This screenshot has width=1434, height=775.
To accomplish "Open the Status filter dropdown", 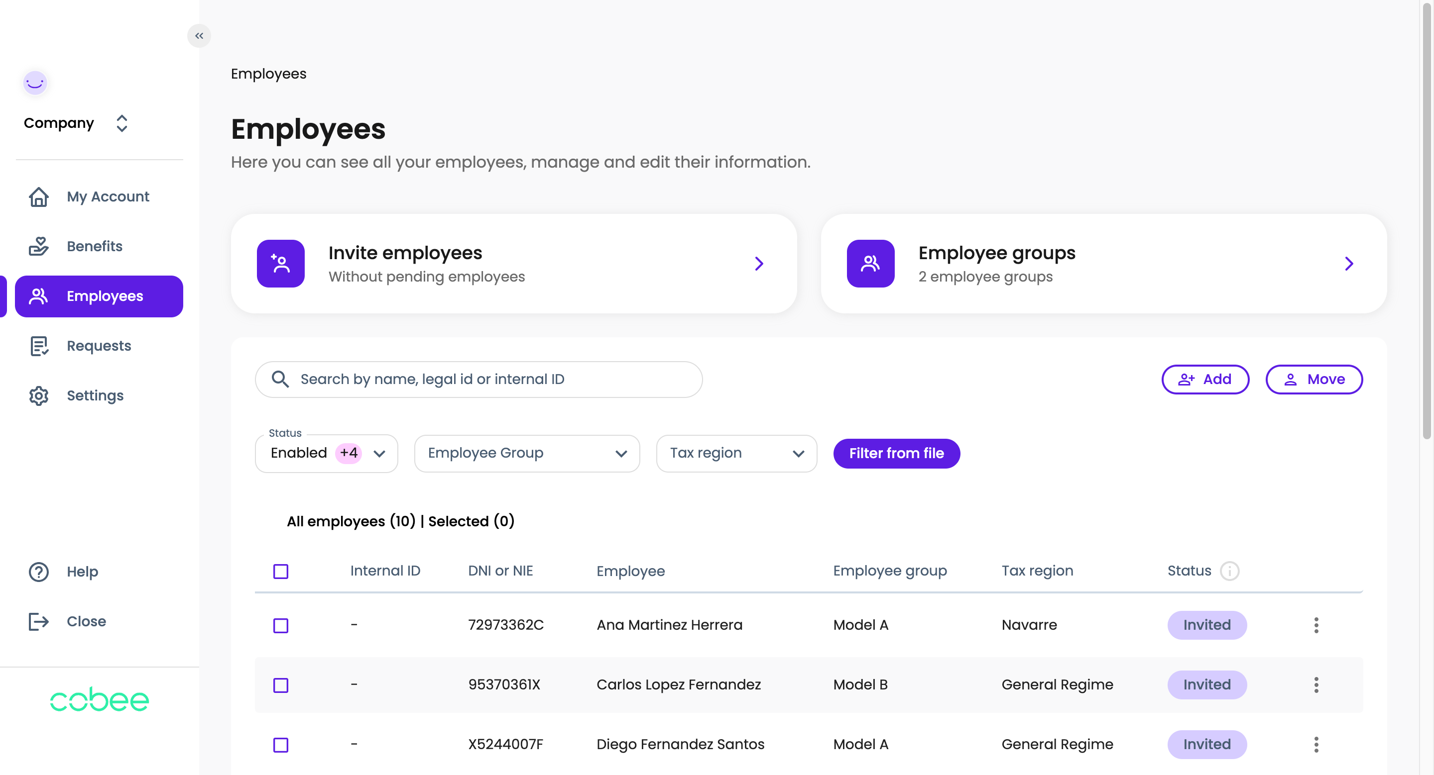I will (326, 453).
